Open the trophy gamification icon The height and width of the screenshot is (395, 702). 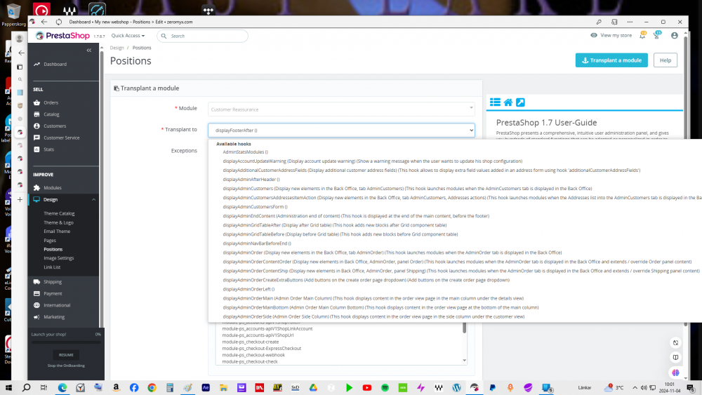[657, 35]
